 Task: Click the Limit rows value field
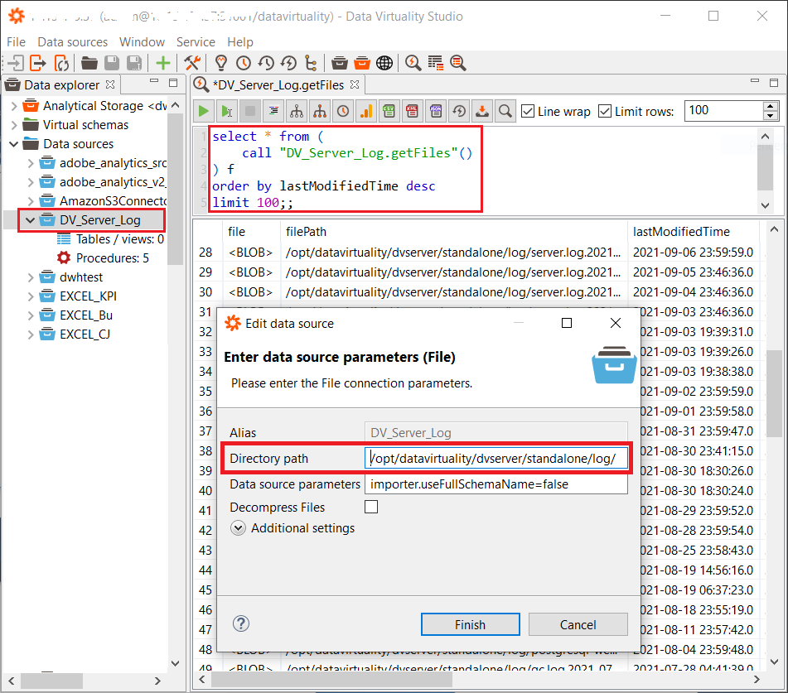tap(723, 110)
